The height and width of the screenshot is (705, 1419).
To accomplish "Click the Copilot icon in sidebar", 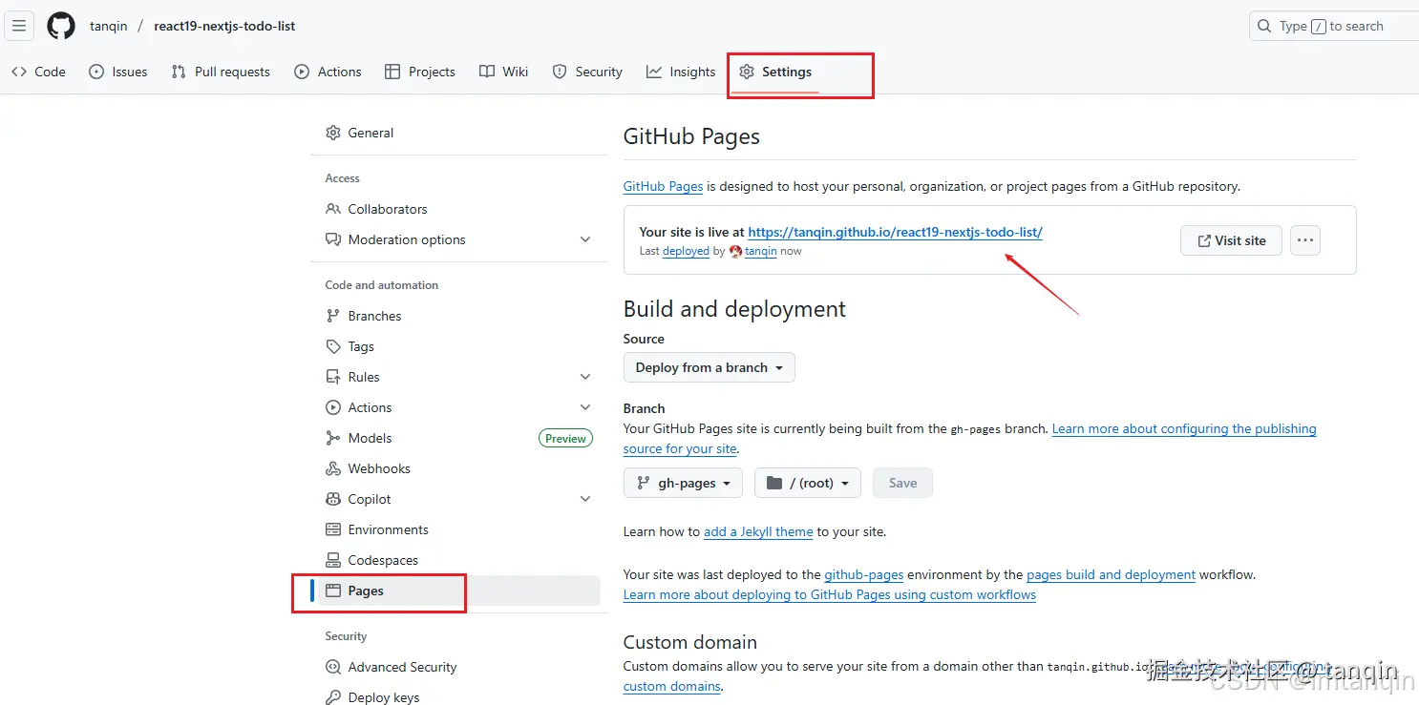I will [x=333, y=499].
